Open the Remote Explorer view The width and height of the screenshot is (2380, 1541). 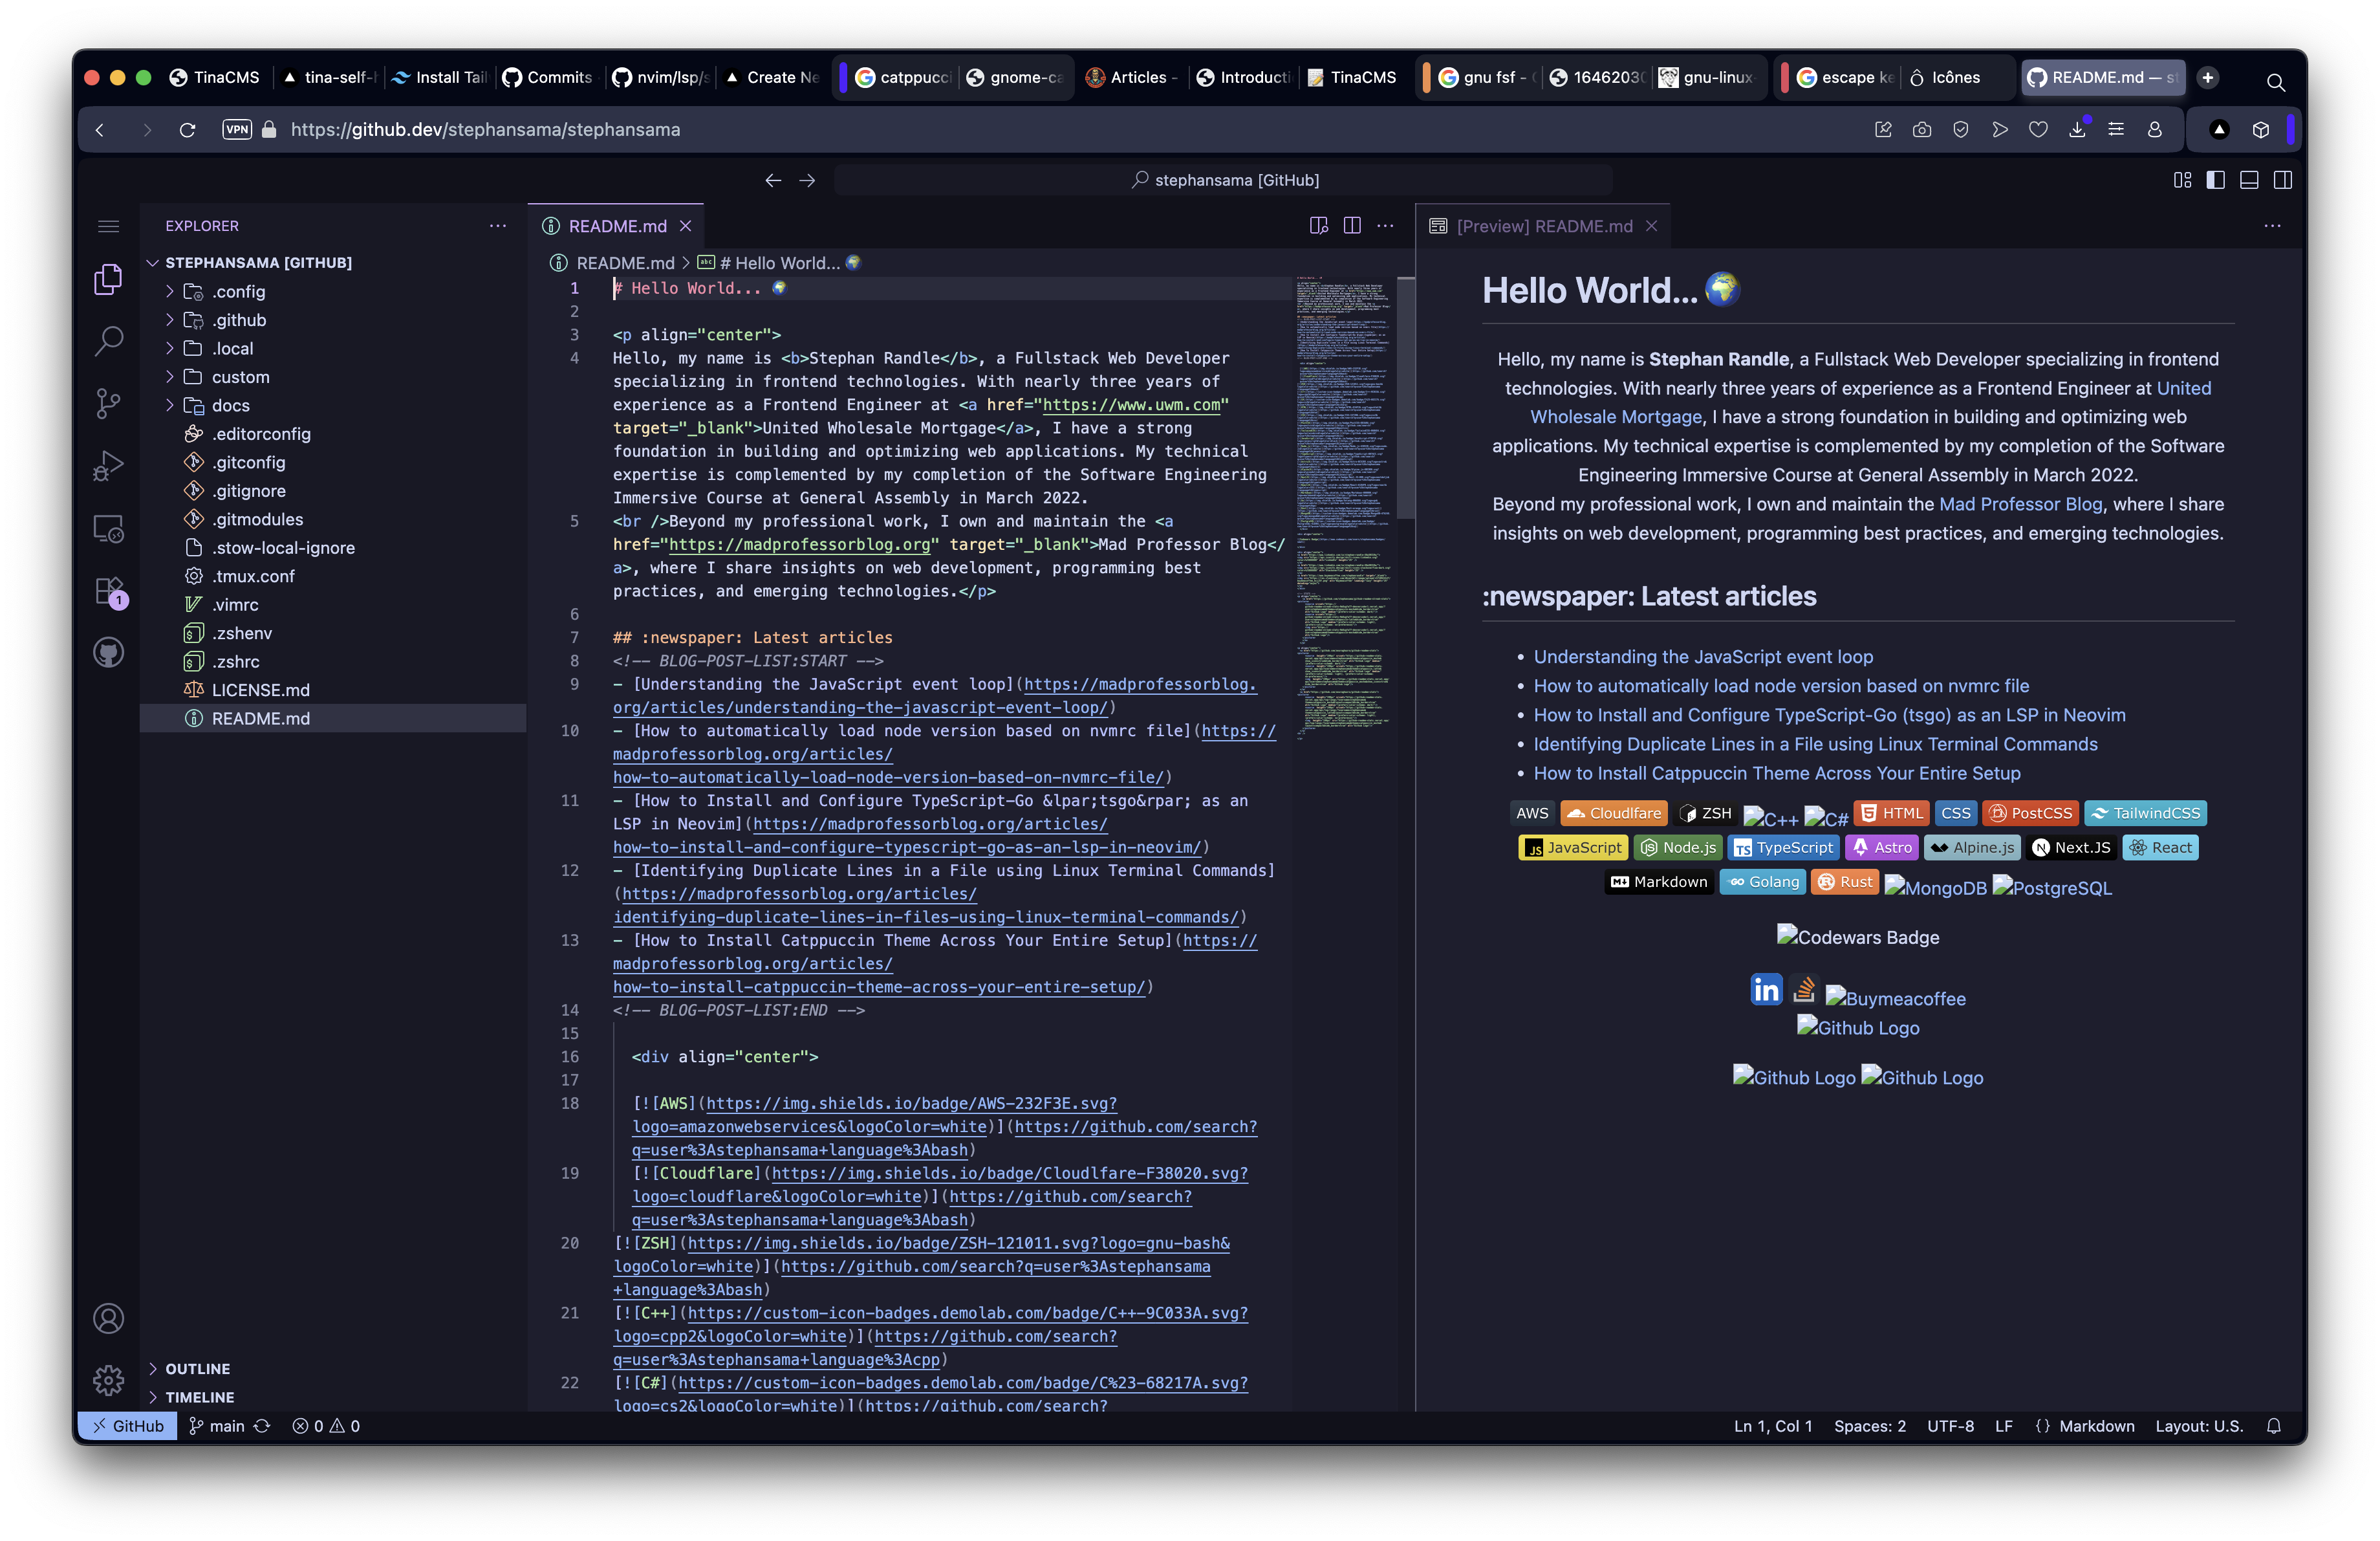(x=108, y=528)
